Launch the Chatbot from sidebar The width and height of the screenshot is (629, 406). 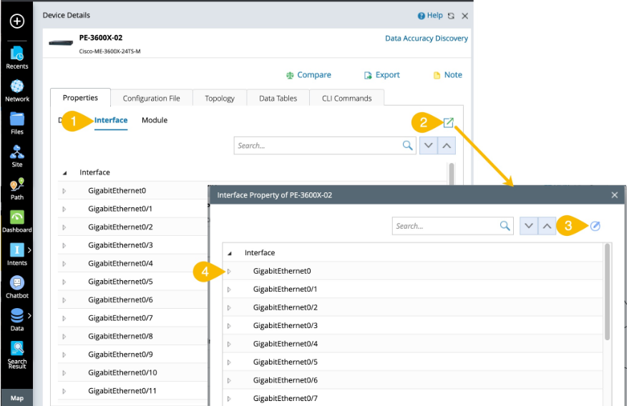[17, 286]
